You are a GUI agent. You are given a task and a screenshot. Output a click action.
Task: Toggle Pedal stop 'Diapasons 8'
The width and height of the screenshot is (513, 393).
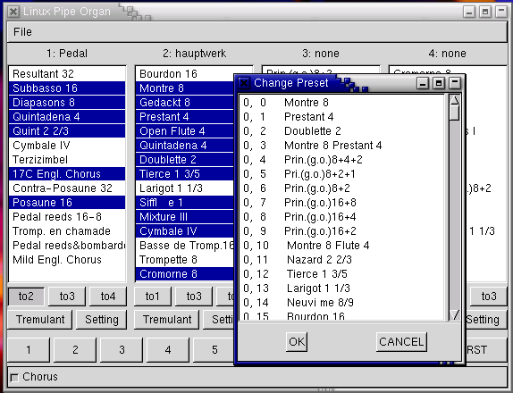pos(67,103)
